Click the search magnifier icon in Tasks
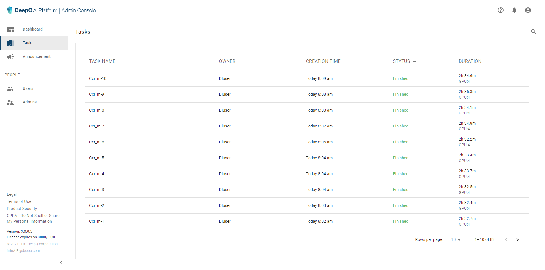 click(534, 32)
